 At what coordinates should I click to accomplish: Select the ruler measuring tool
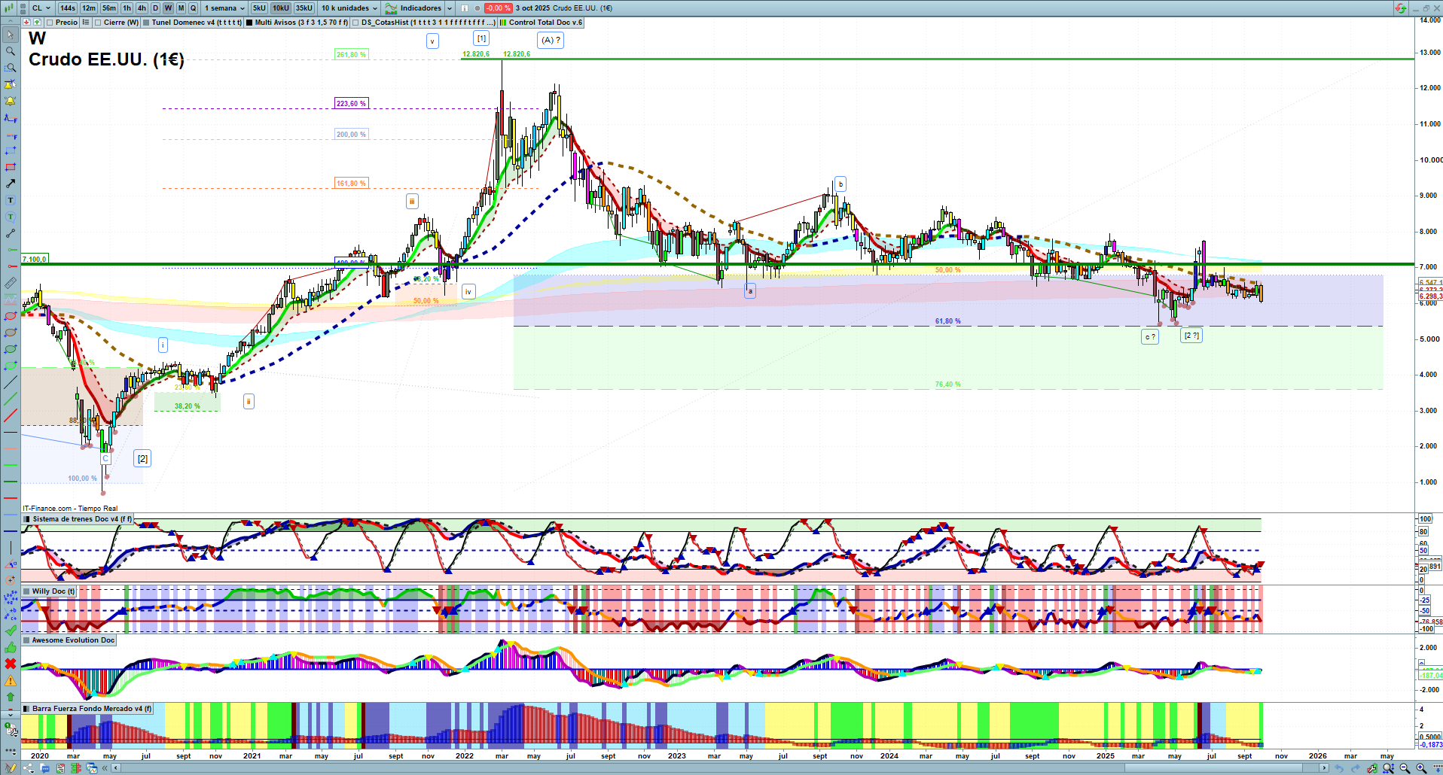click(11, 283)
